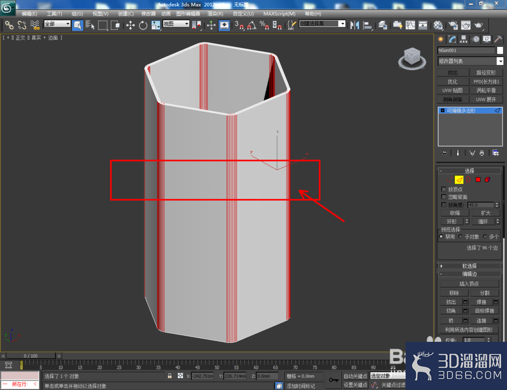Click the NGon001 name field

click(x=466, y=50)
